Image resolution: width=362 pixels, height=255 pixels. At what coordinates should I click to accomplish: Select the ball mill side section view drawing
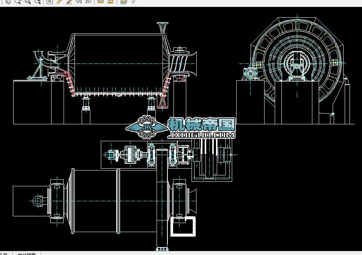coord(105,73)
